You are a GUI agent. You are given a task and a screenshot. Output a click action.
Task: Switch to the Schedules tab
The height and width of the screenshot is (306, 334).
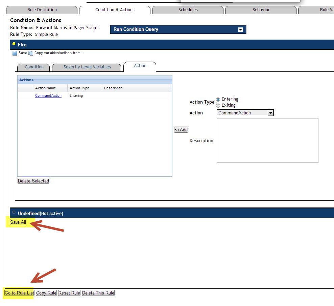coord(188,10)
